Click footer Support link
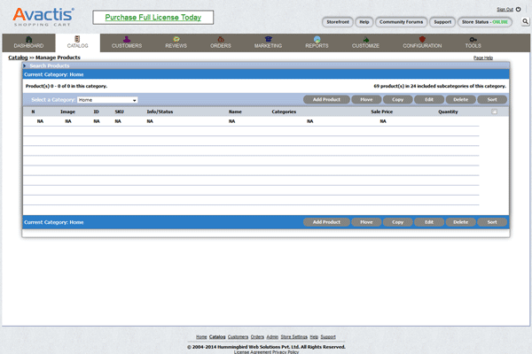The height and width of the screenshot is (354, 532). point(328,337)
